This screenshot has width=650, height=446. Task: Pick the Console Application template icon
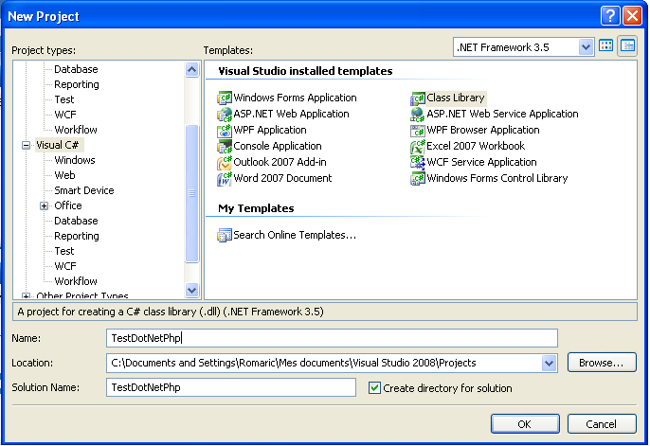225,147
